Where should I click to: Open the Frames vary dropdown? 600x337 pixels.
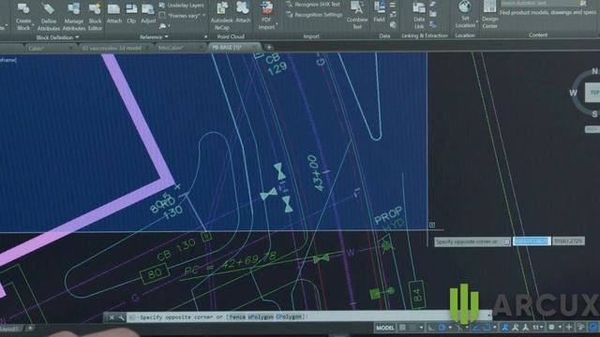pos(203,16)
